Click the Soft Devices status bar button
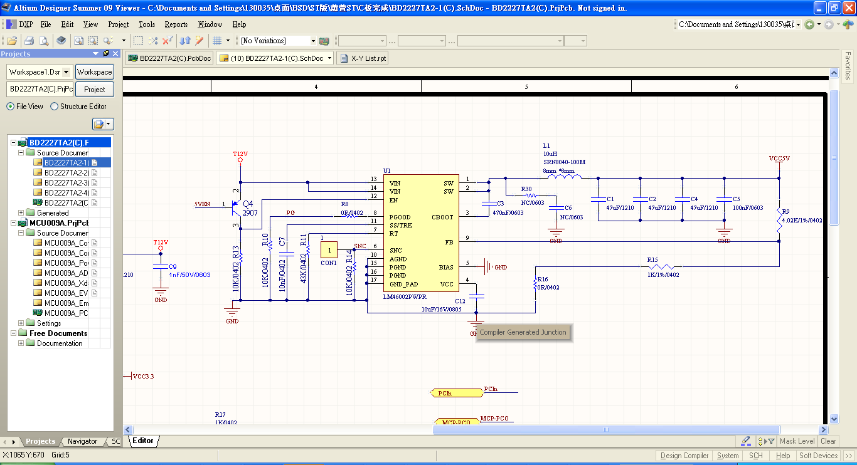This screenshot has width=857, height=465. click(819, 456)
